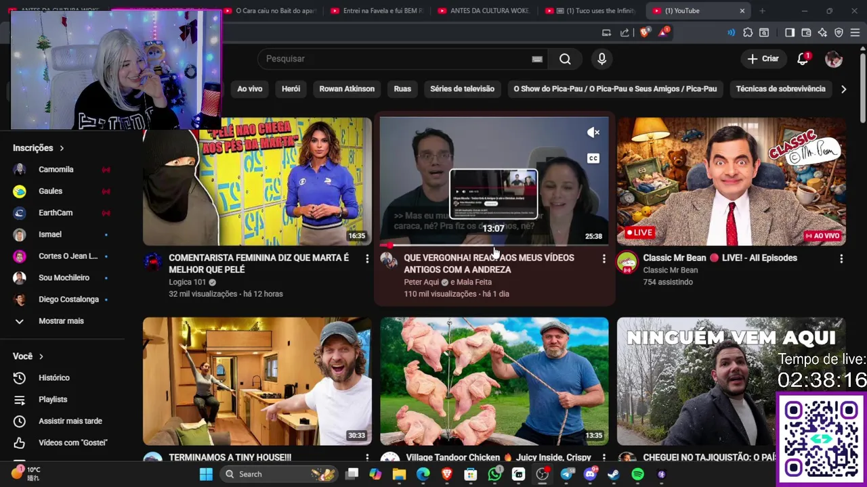Open Leo AI sparkle icon
Viewport: 867px width, 487px height.
[822, 32]
